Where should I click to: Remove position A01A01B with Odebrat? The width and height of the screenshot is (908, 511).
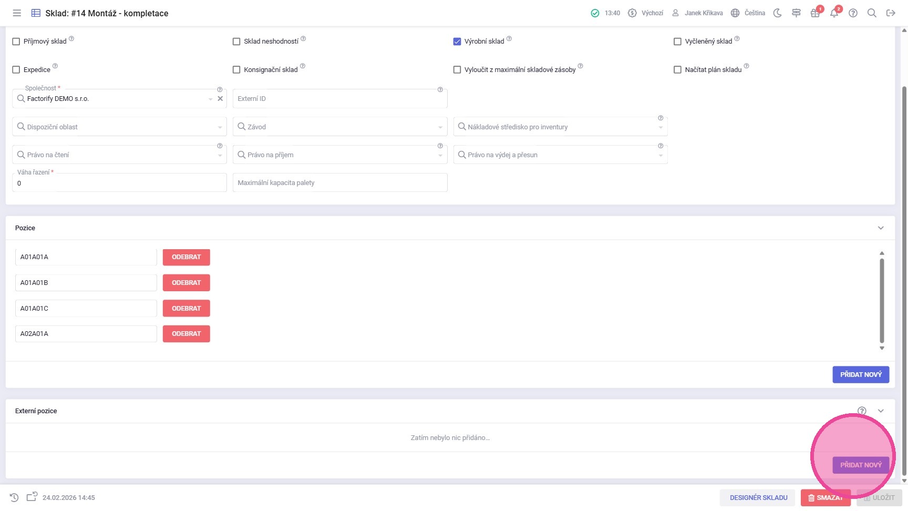pyautogui.click(x=186, y=283)
